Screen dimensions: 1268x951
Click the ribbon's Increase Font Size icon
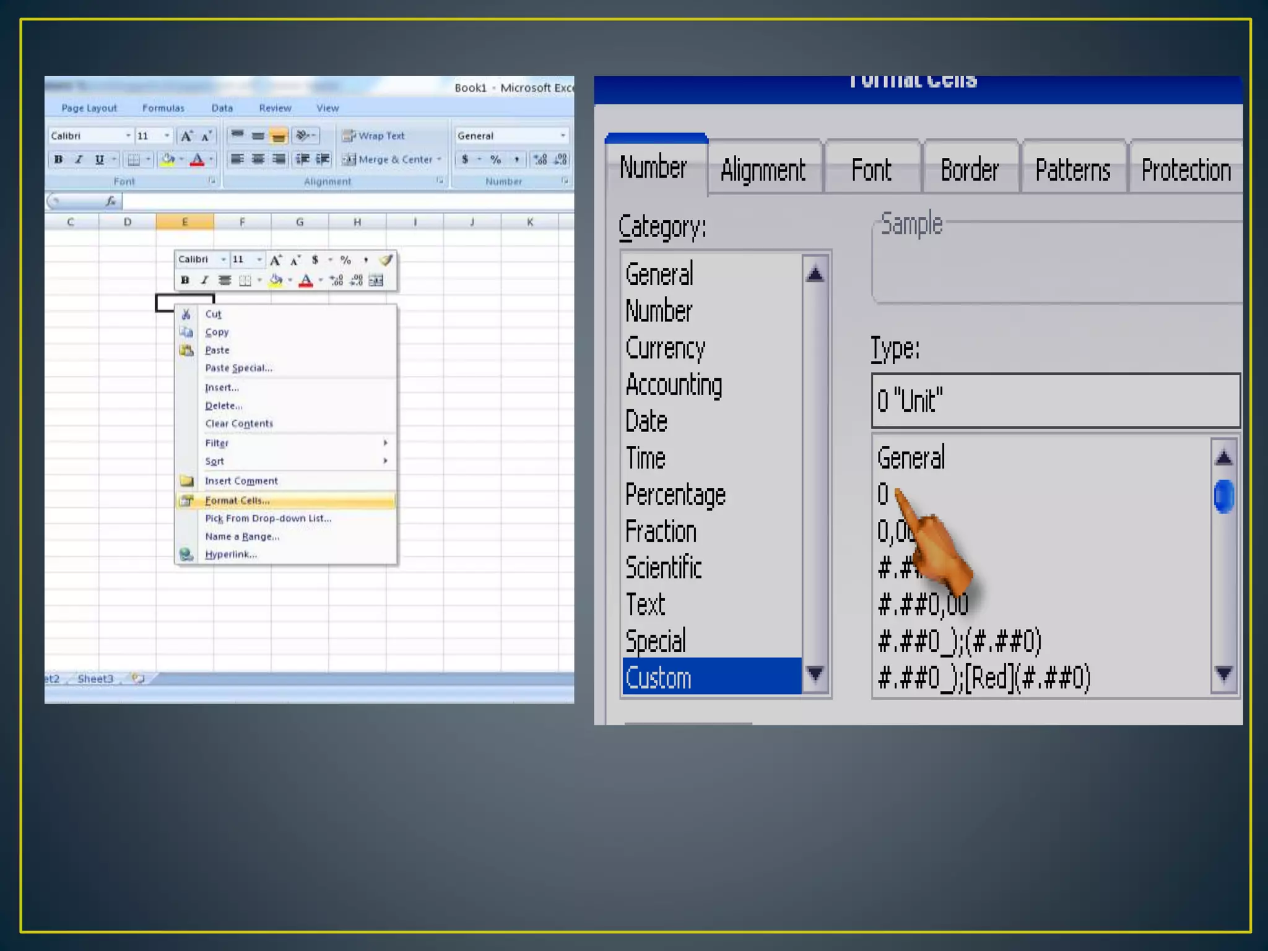point(186,136)
